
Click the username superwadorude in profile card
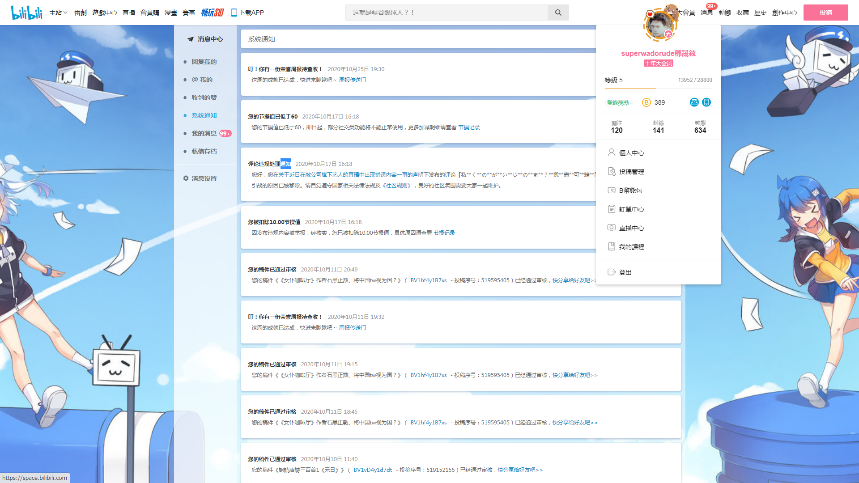[x=658, y=53]
